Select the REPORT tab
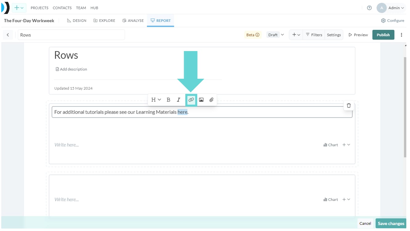The image size is (410, 231). [x=160, y=21]
